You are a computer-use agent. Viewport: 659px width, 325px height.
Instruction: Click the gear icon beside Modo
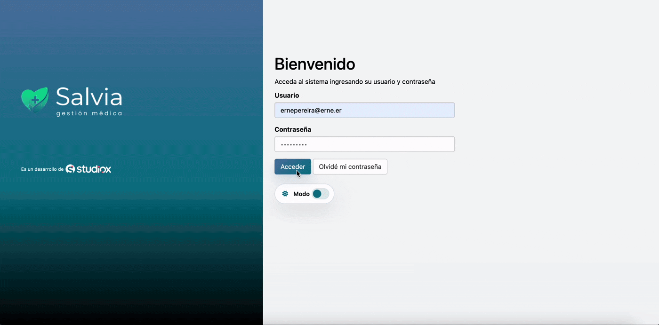[x=285, y=194]
